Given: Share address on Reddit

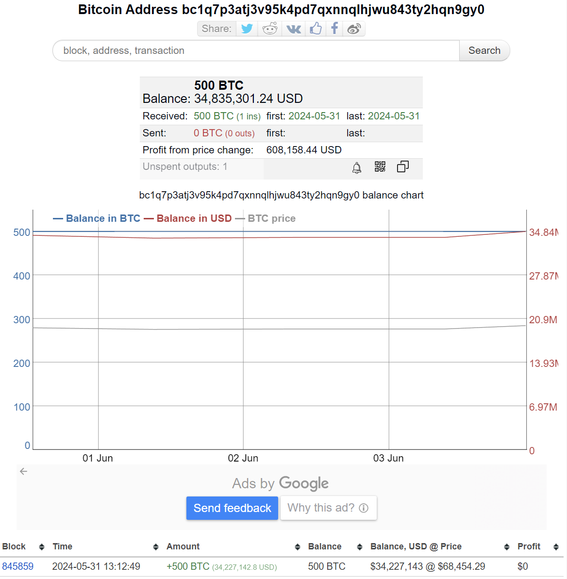Looking at the screenshot, I should click(x=270, y=29).
